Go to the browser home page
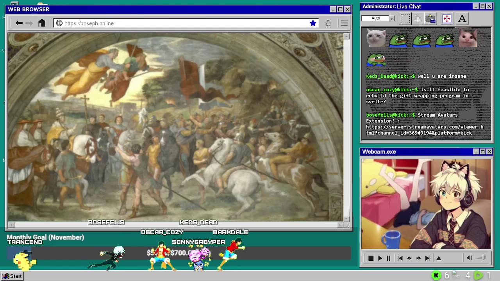This screenshot has width=500, height=281. point(42,23)
